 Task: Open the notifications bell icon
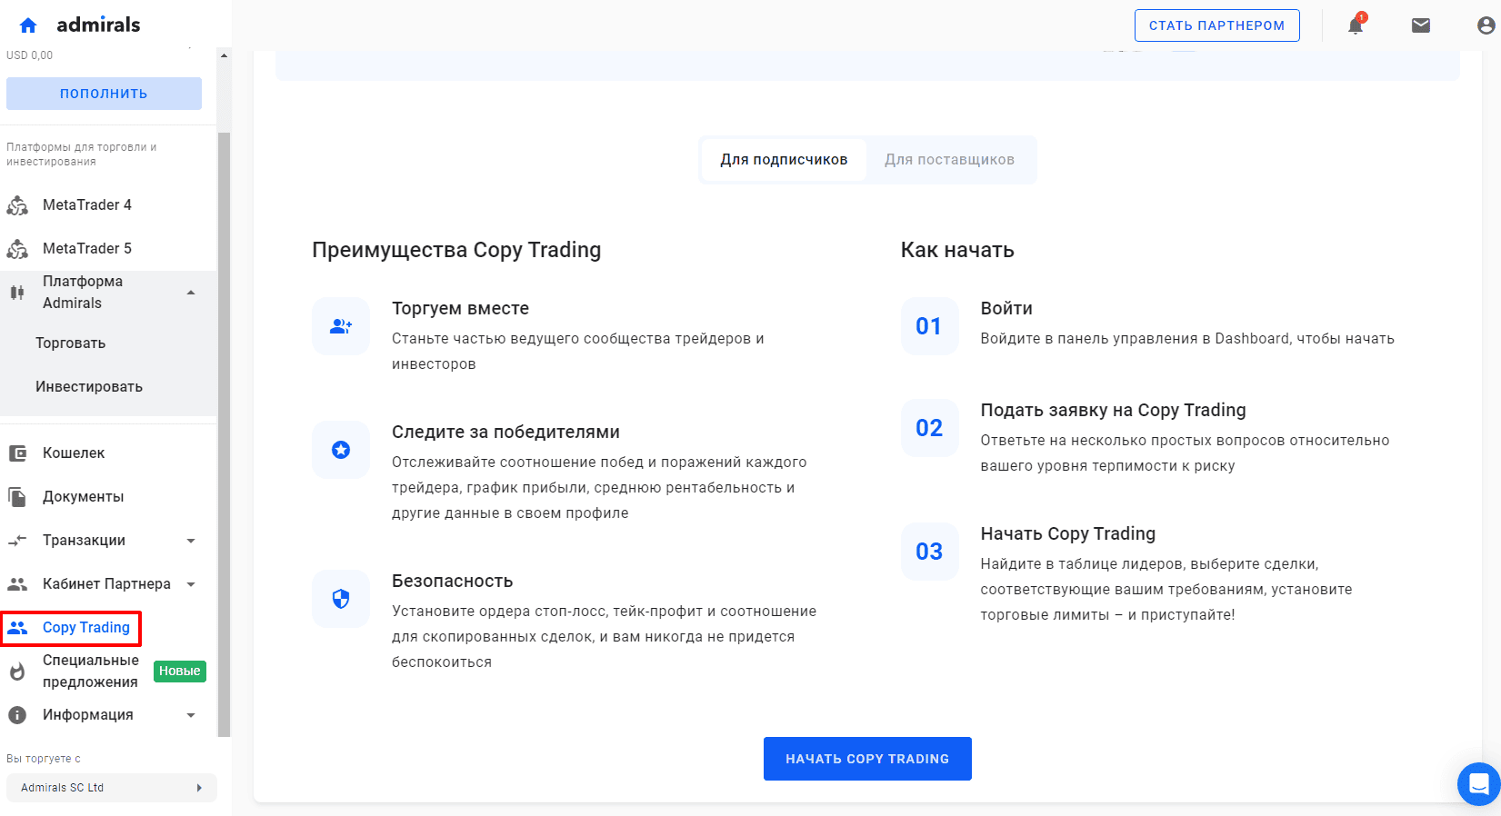1356,25
